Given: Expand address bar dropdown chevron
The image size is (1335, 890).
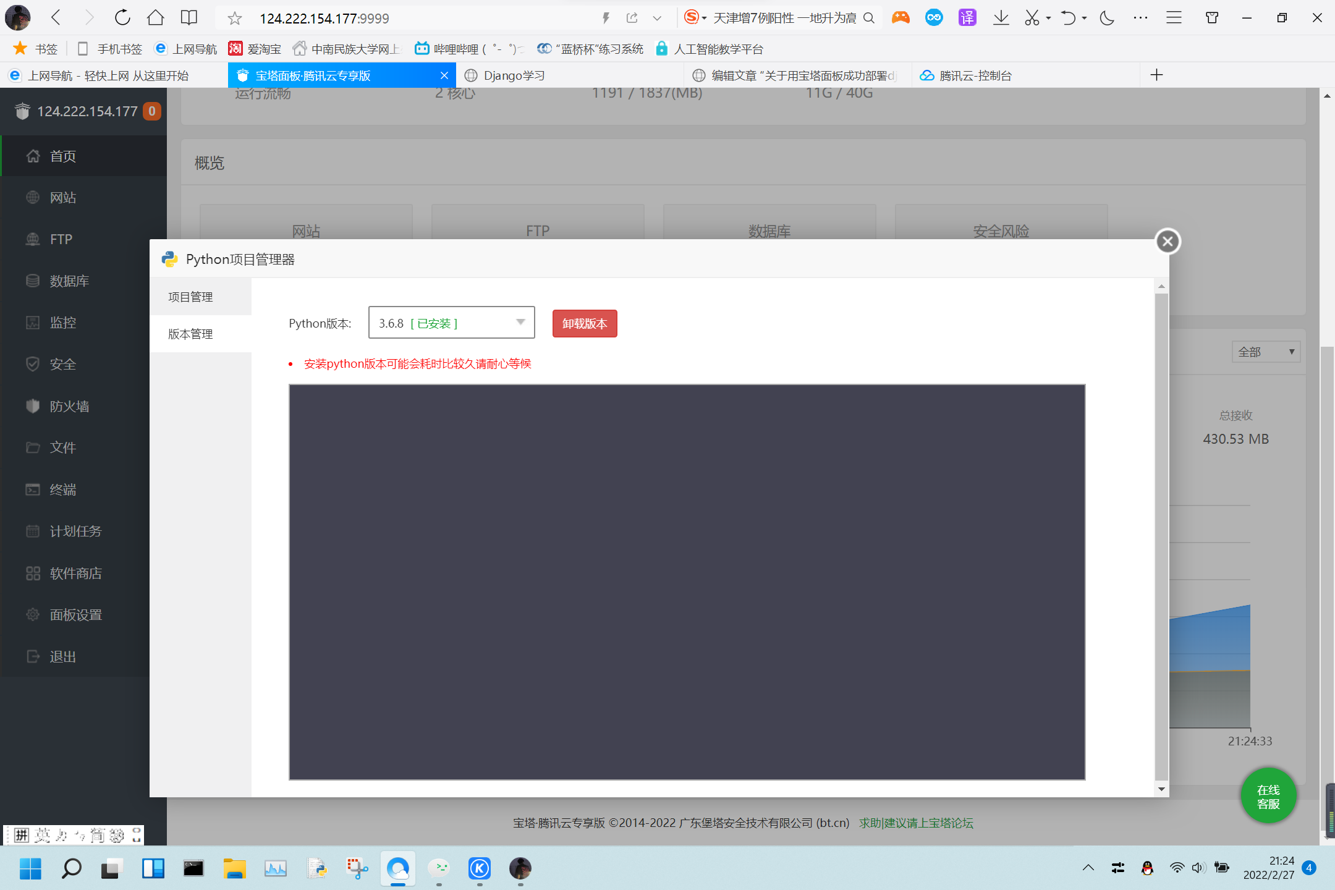Looking at the screenshot, I should tap(657, 19).
